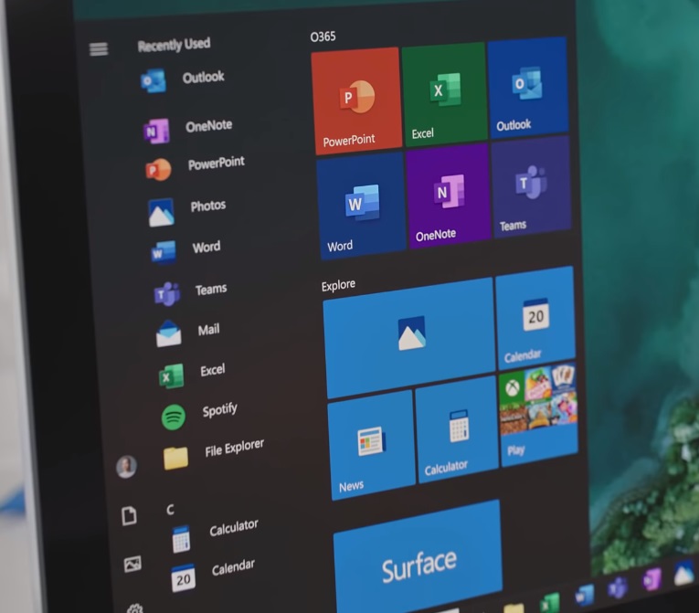Image resolution: width=699 pixels, height=613 pixels.
Task: Open the hamburger menu icon
Action: pyautogui.click(x=99, y=48)
